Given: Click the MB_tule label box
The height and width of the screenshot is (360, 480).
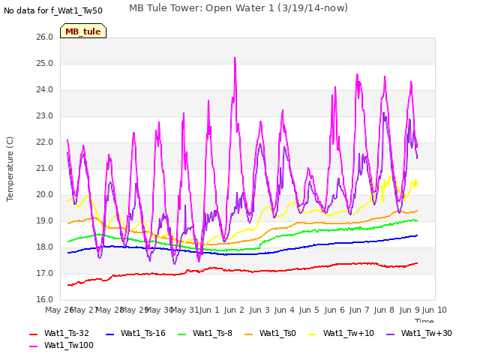Looking at the screenshot, I should pyautogui.click(x=83, y=31).
